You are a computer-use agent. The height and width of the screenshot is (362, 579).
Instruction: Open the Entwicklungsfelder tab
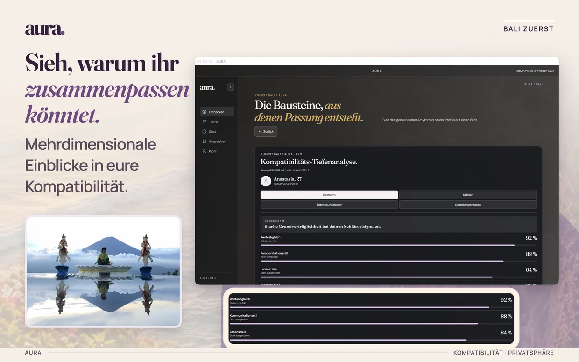tap(329, 205)
